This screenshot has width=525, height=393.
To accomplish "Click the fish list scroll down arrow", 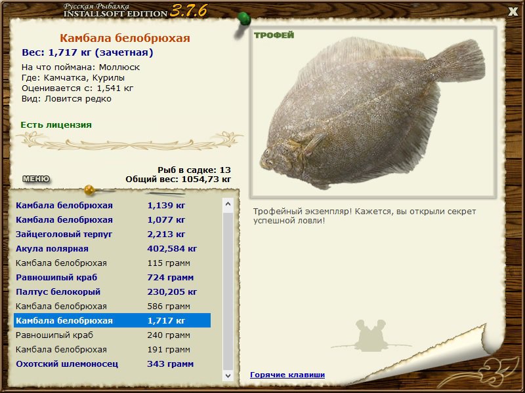I will point(228,375).
